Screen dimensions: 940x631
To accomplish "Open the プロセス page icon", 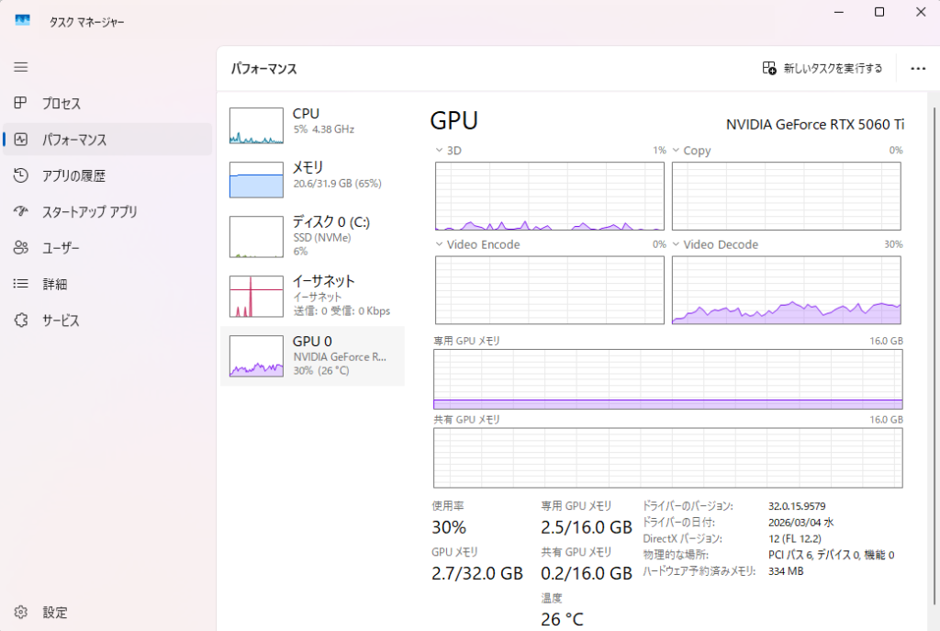I will tap(21, 104).
